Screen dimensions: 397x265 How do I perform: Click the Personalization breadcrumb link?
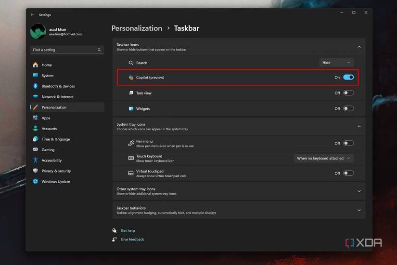(x=137, y=28)
